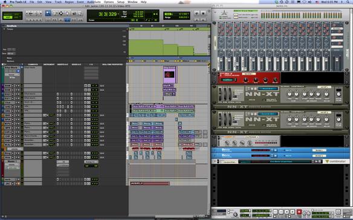Screen dimensions: 353x220
Task: Open the AudioSuite menu
Action: click(x=94, y=2)
